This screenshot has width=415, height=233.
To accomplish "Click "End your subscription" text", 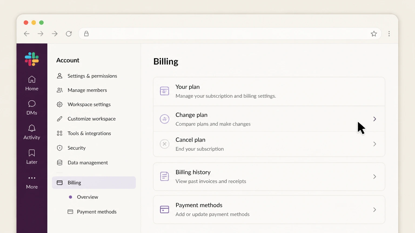I will pos(200,149).
